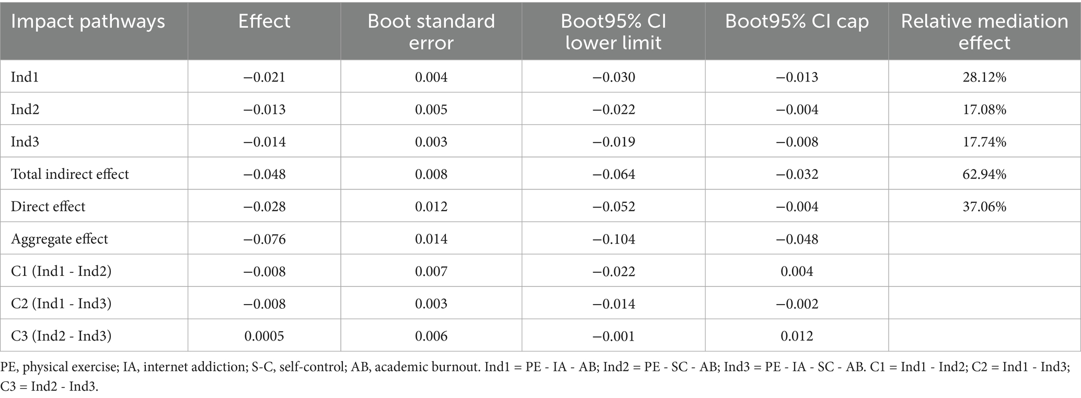Click the Ind2 row label

tap(25, 110)
